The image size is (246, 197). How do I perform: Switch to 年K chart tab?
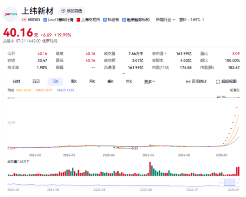[x=129, y=81]
